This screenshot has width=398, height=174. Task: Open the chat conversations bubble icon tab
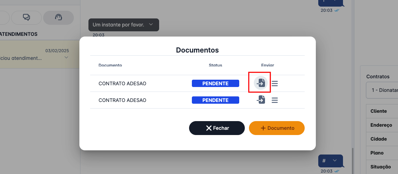[x=26, y=17]
